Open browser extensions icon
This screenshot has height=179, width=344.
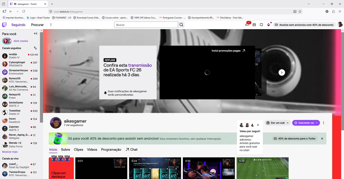[333, 11]
